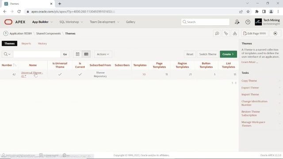Run the page with play icon
Image resolution: width=283 pixels, height=159 pixels.
pyautogui.click(x=275, y=34)
